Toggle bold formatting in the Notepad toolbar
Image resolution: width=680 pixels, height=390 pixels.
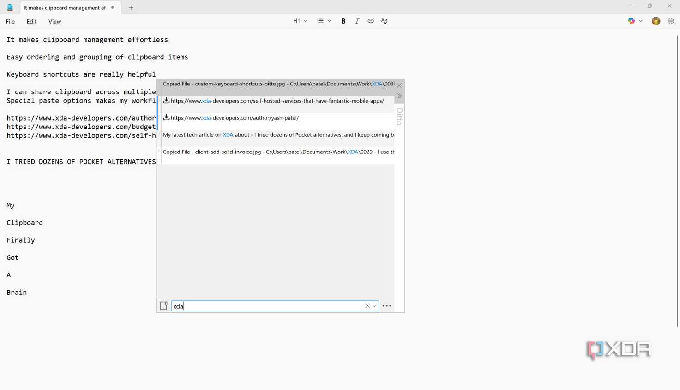tap(343, 21)
